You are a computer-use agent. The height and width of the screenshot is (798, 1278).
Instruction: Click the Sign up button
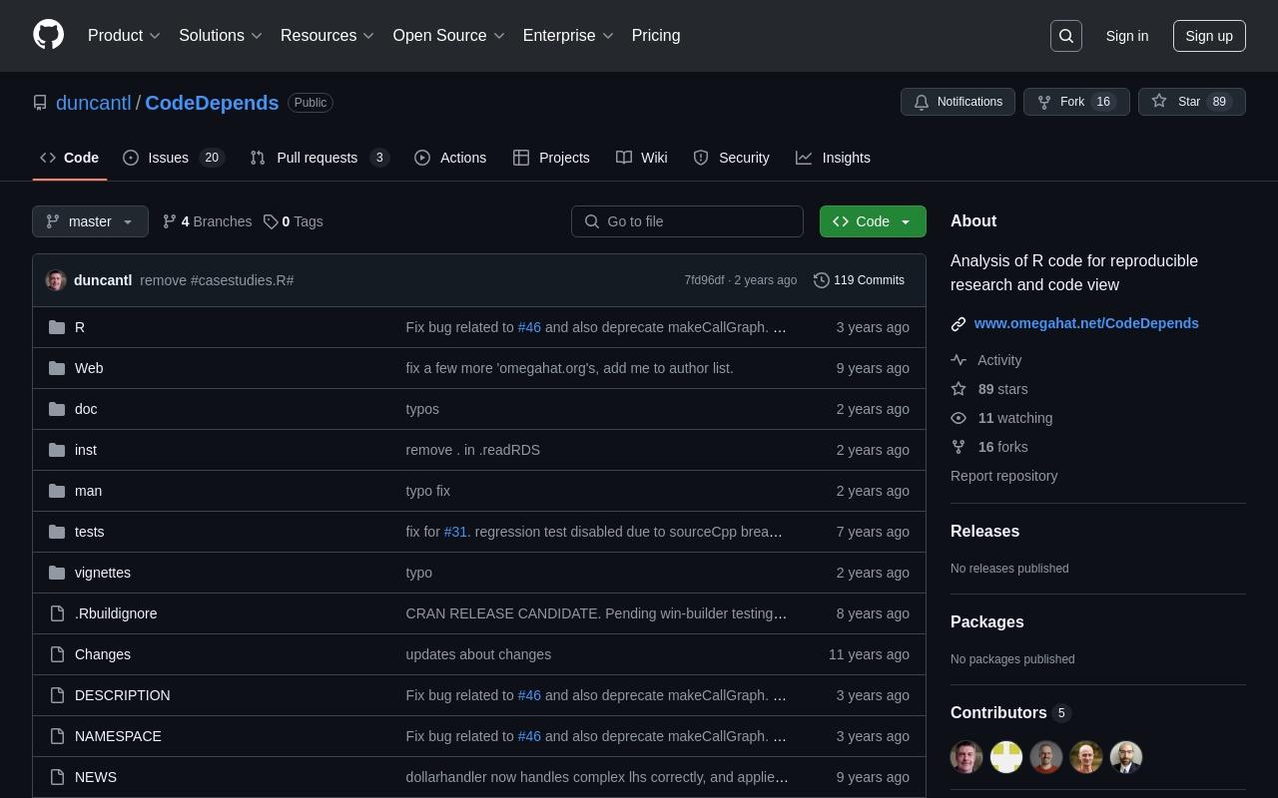pos(1209,36)
